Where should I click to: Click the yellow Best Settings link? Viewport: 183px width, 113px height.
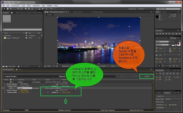[x=24, y=90]
